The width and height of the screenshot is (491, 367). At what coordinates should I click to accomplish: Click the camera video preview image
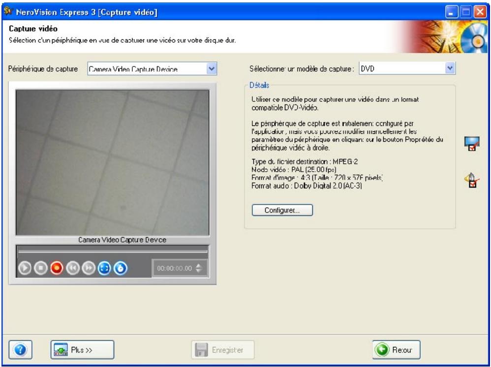click(x=112, y=162)
